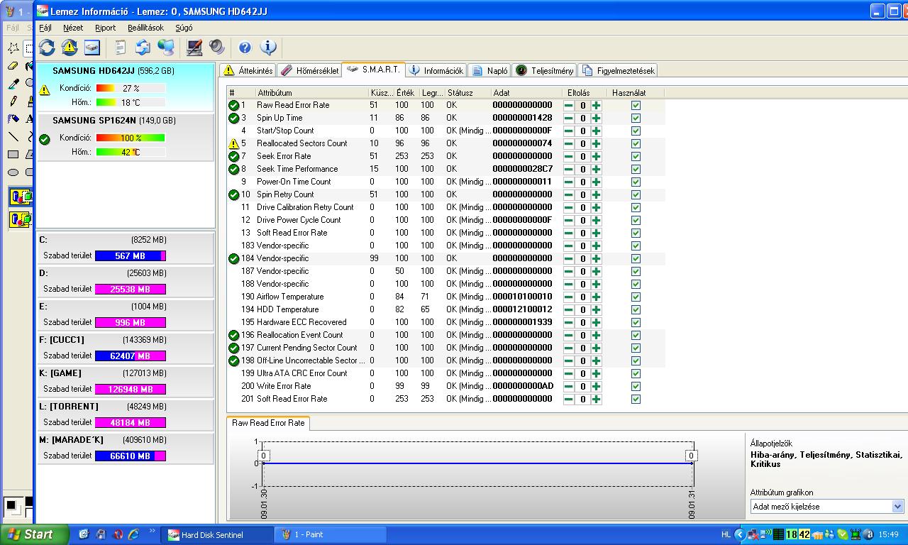This screenshot has height=545, width=908.
Task: Click the hard disk drive toolbar icon
Action: pyautogui.click(x=92, y=48)
